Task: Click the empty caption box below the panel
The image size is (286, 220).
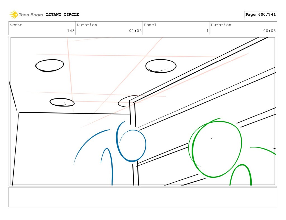Action: click(143, 197)
